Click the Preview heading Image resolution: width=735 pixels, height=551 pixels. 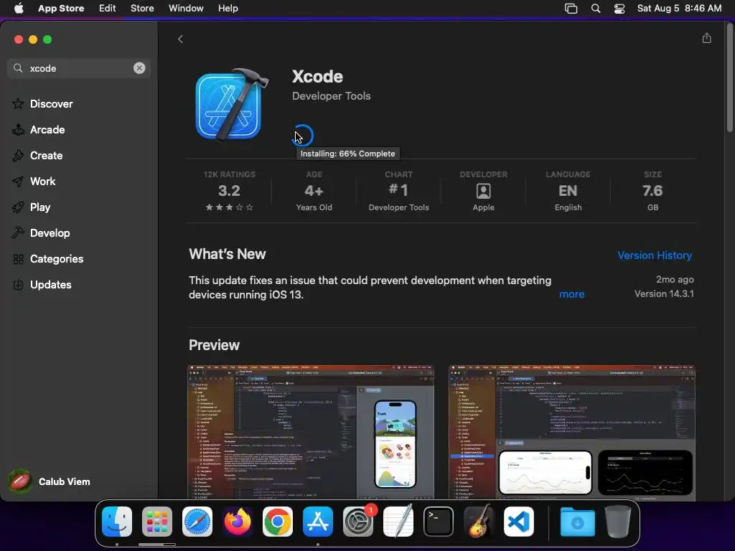214,345
